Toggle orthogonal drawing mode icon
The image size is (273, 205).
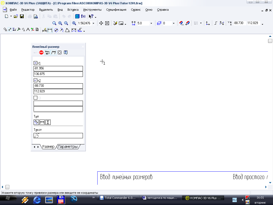click(216, 23)
